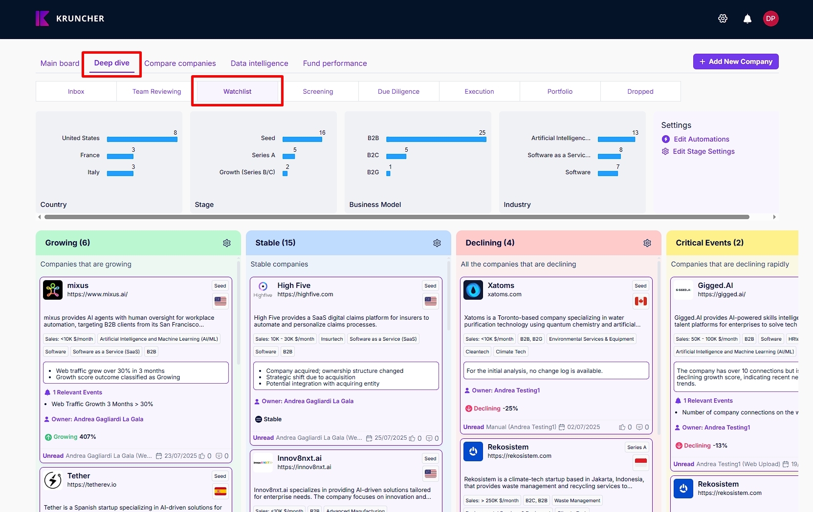813x512 pixels.
Task: Open the Edit Automations link
Action: pos(702,139)
